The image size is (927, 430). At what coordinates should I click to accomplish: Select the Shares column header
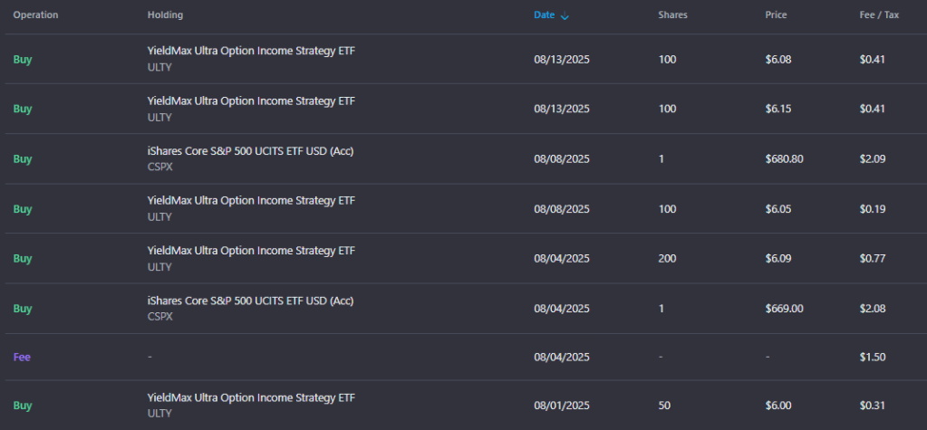(672, 15)
